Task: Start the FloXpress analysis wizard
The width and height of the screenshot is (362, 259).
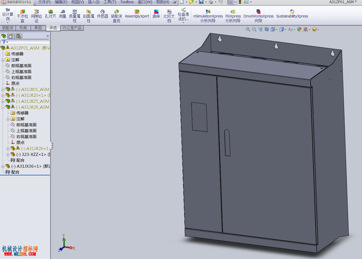Action: (233, 16)
